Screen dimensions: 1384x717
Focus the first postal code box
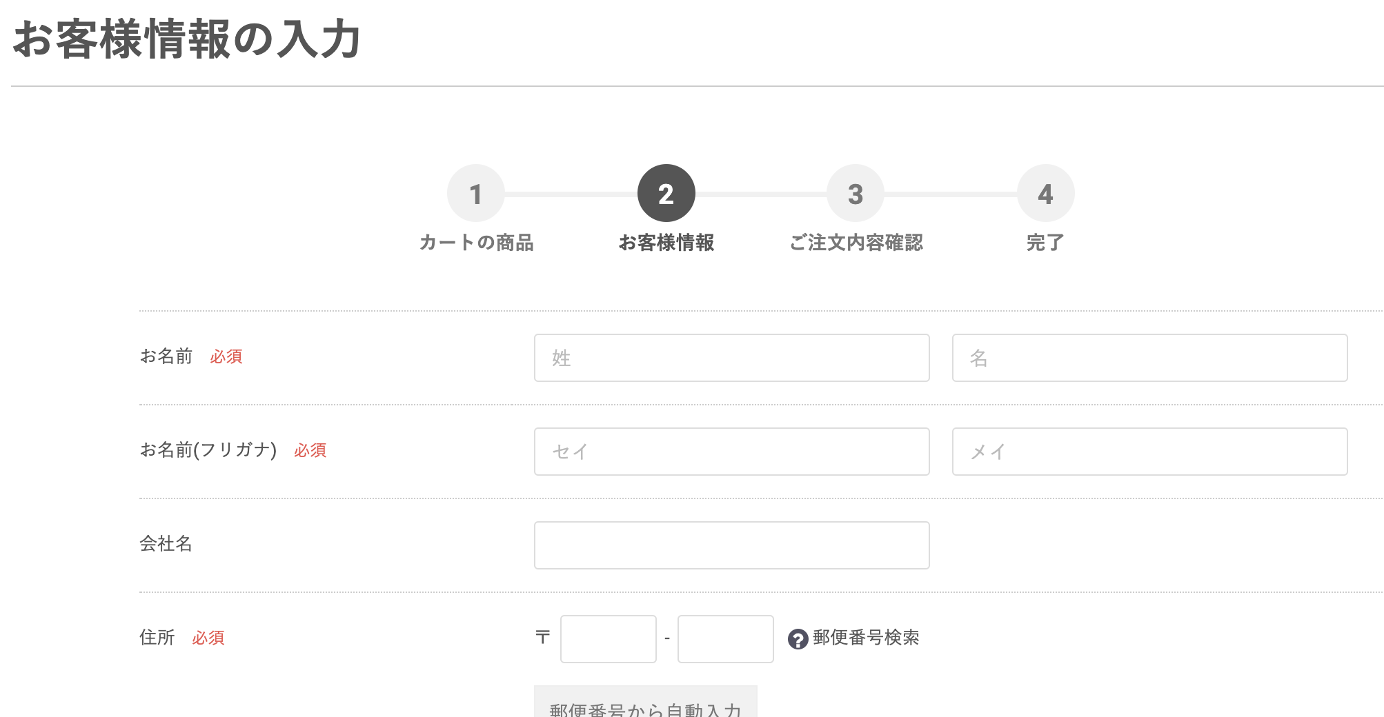pyautogui.click(x=608, y=639)
